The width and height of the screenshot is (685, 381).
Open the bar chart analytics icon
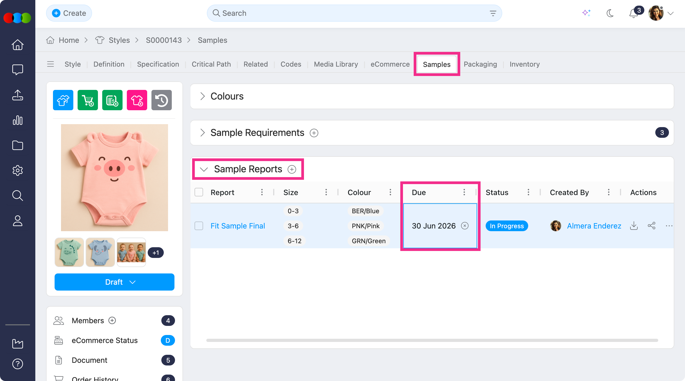(x=18, y=120)
